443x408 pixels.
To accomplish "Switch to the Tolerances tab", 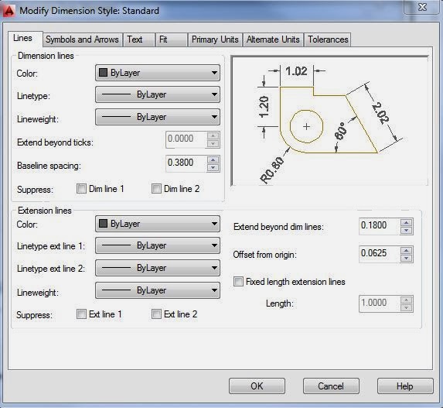I will (328, 39).
